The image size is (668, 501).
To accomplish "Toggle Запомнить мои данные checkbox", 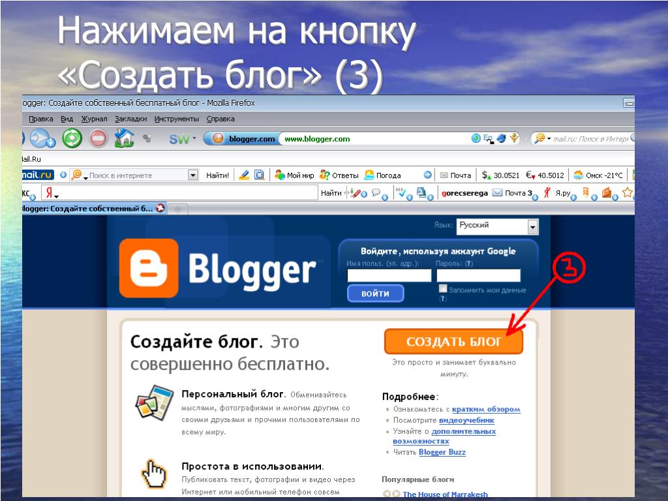I will (443, 289).
